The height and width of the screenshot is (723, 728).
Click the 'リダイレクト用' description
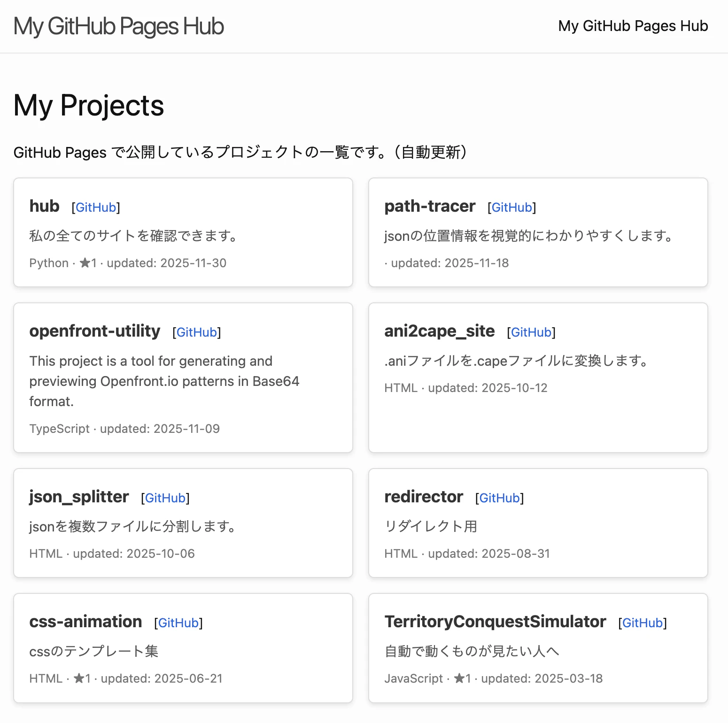(x=431, y=526)
